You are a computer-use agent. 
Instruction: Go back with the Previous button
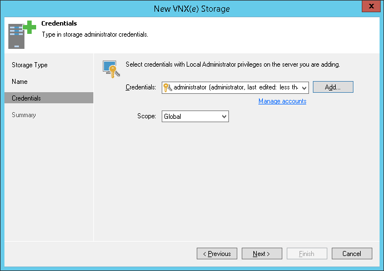(x=217, y=253)
